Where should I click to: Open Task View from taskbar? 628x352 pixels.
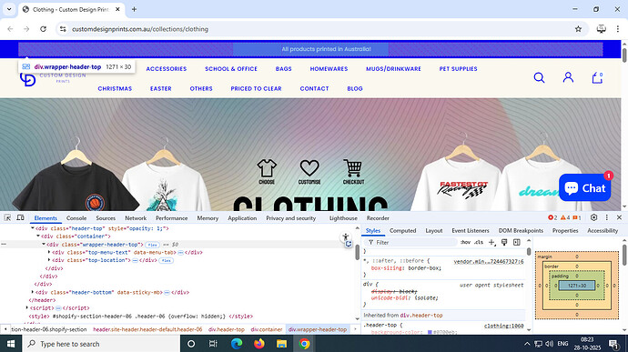(x=213, y=344)
